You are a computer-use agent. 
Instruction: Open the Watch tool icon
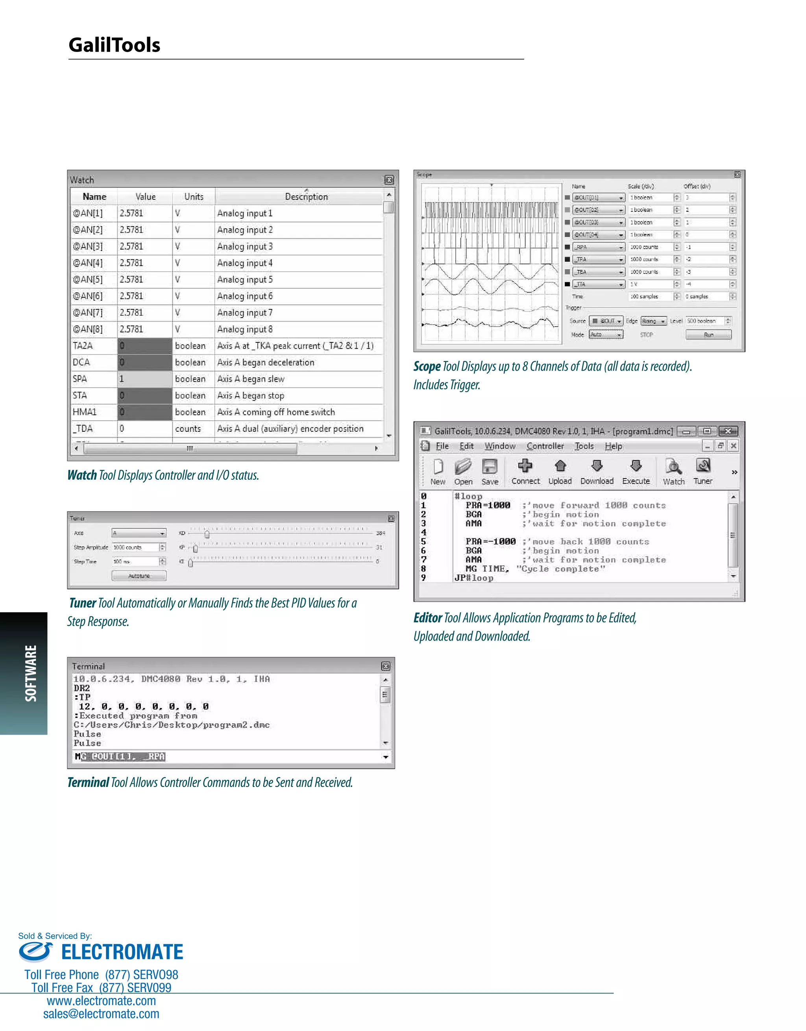[x=673, y=467]
